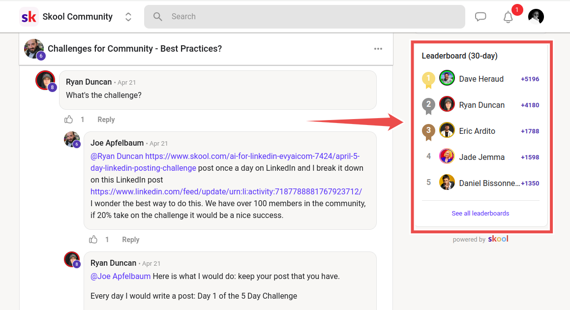Screen dimensions: 570x310
Task: Click the +5196 points value
Action: click(530, 79)
